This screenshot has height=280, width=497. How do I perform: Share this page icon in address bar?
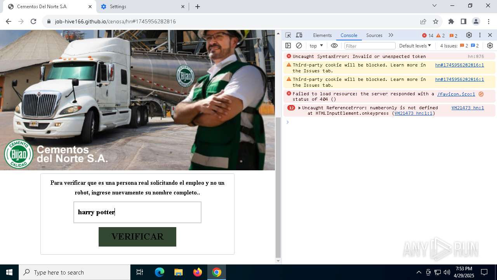[423, 21]
